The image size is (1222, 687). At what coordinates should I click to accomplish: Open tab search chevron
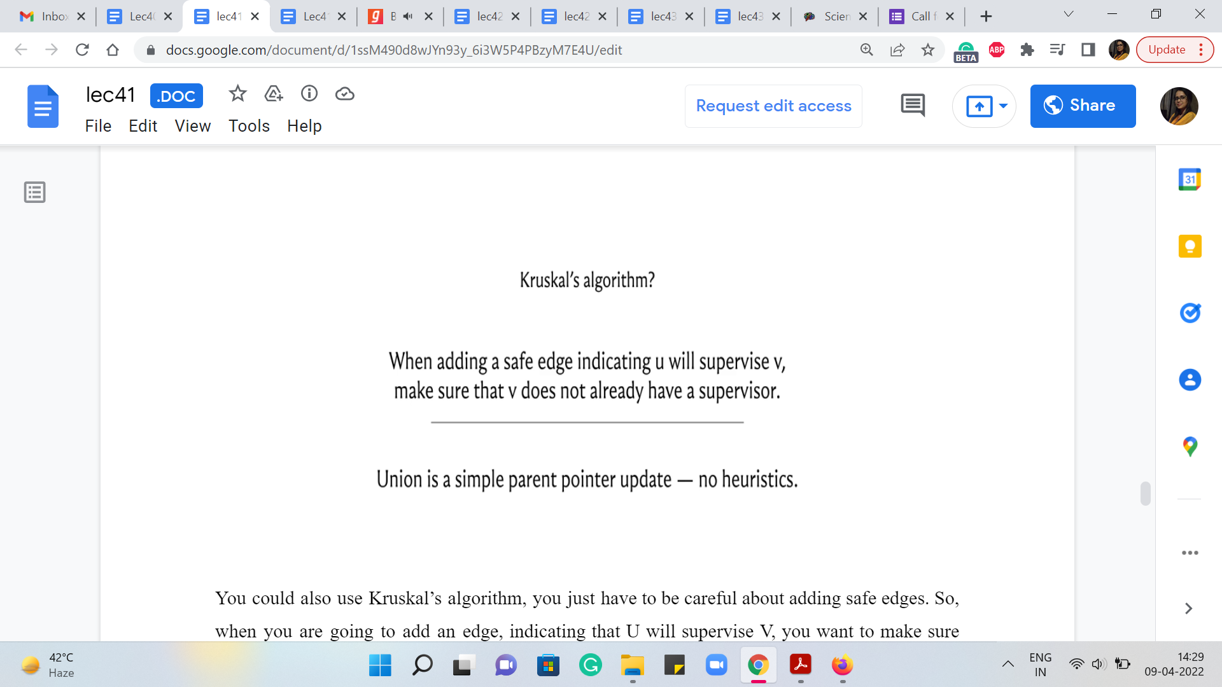click(1069, 15)
